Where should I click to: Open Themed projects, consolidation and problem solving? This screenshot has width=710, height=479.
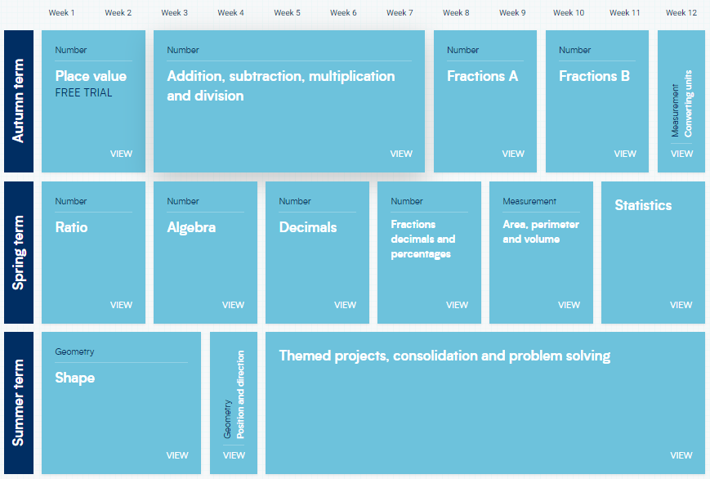coord(444,356)
